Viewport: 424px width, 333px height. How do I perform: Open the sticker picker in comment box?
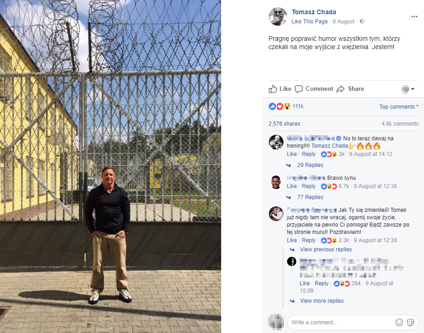[x=410, y=322]
